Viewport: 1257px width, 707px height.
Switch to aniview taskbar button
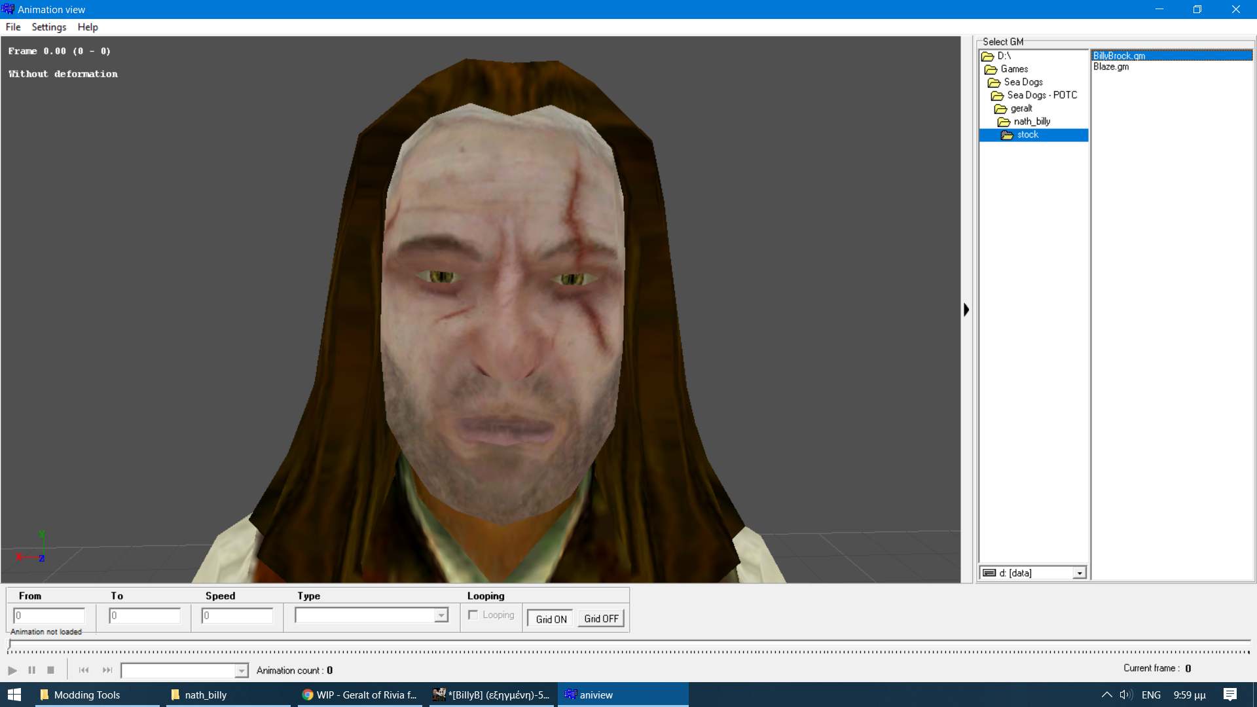point(623,695)
